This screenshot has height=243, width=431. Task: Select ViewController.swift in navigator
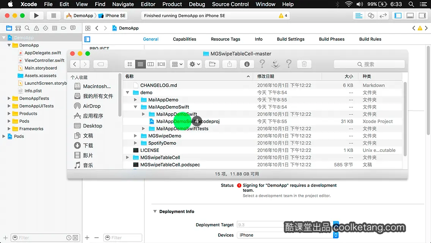(44, 60)
